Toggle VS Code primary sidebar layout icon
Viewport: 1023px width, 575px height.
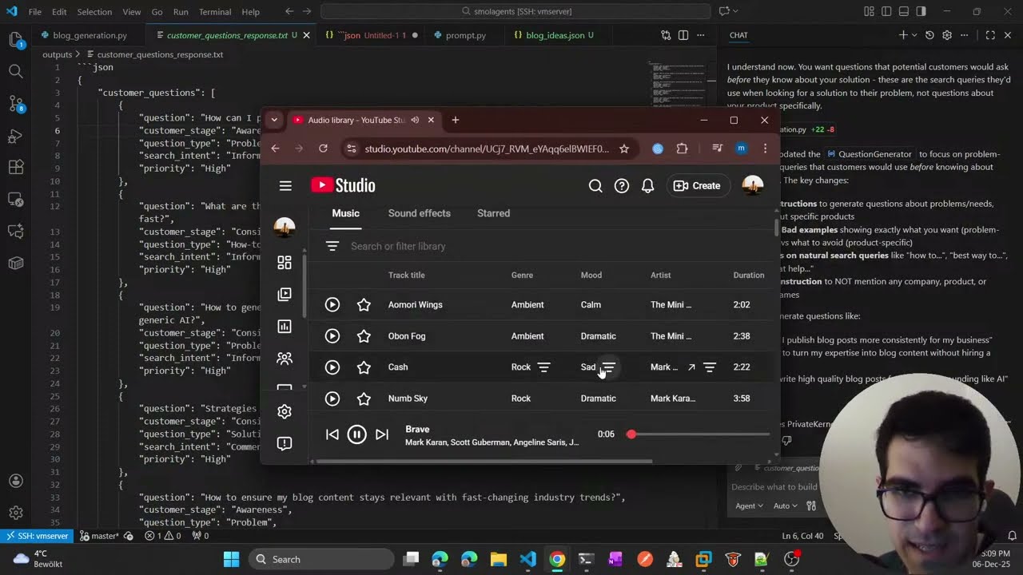pyautogui.click(x=886, y=12)
